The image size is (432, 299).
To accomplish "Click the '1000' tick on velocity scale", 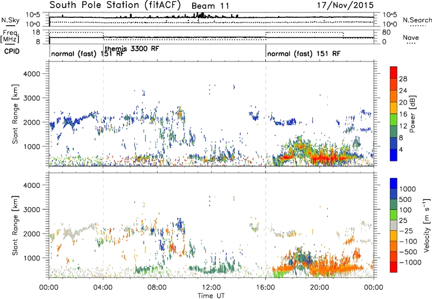I will [407, 189].
